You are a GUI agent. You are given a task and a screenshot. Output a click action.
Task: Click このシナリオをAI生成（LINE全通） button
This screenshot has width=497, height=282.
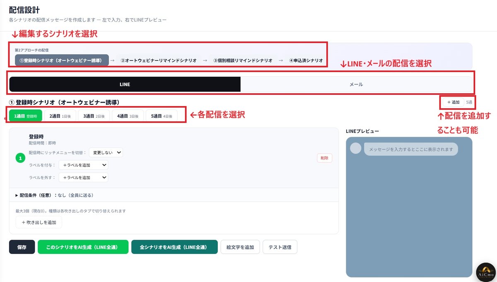tap(83, 247)
